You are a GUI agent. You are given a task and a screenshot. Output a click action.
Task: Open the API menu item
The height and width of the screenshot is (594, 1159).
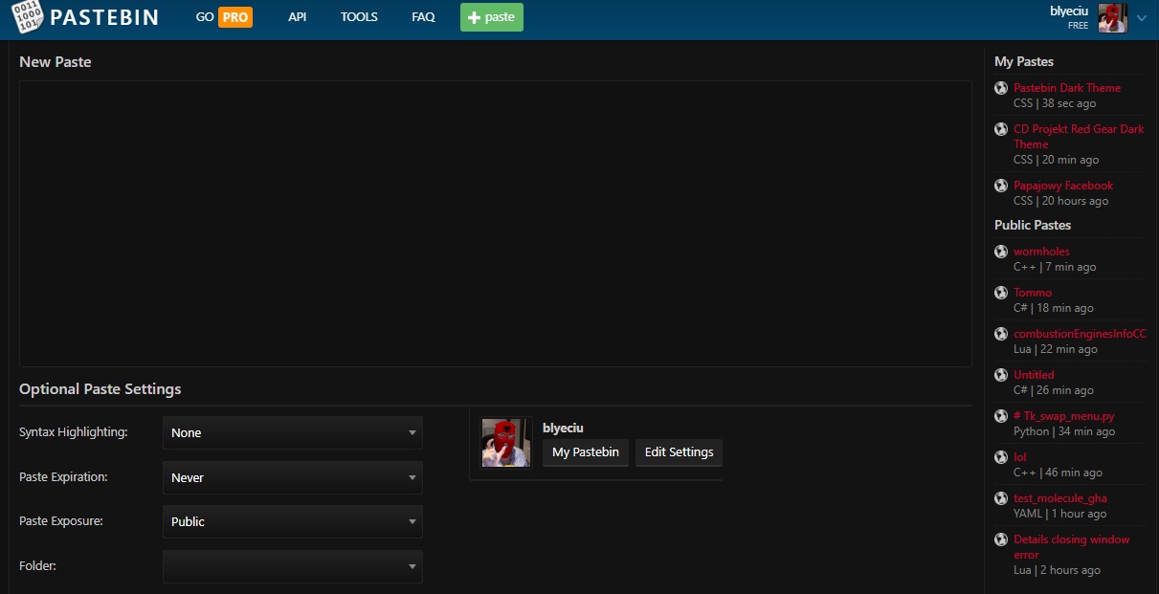click(x=297, y=17)
